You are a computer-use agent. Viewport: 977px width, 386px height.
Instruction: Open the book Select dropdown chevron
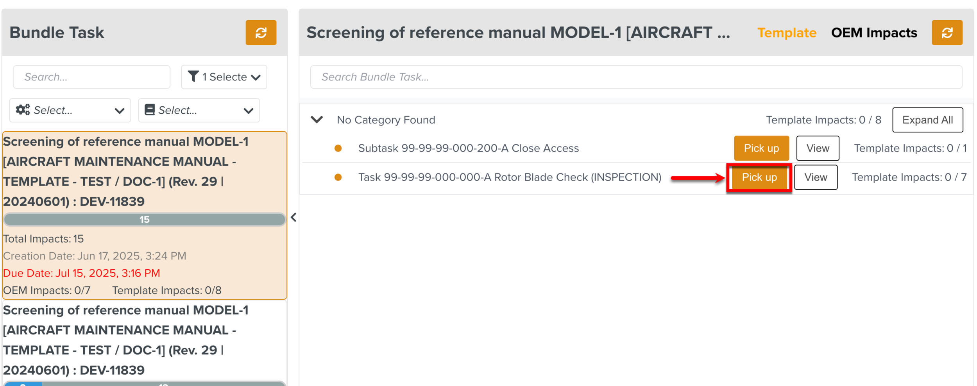click(x=249, y=111)
